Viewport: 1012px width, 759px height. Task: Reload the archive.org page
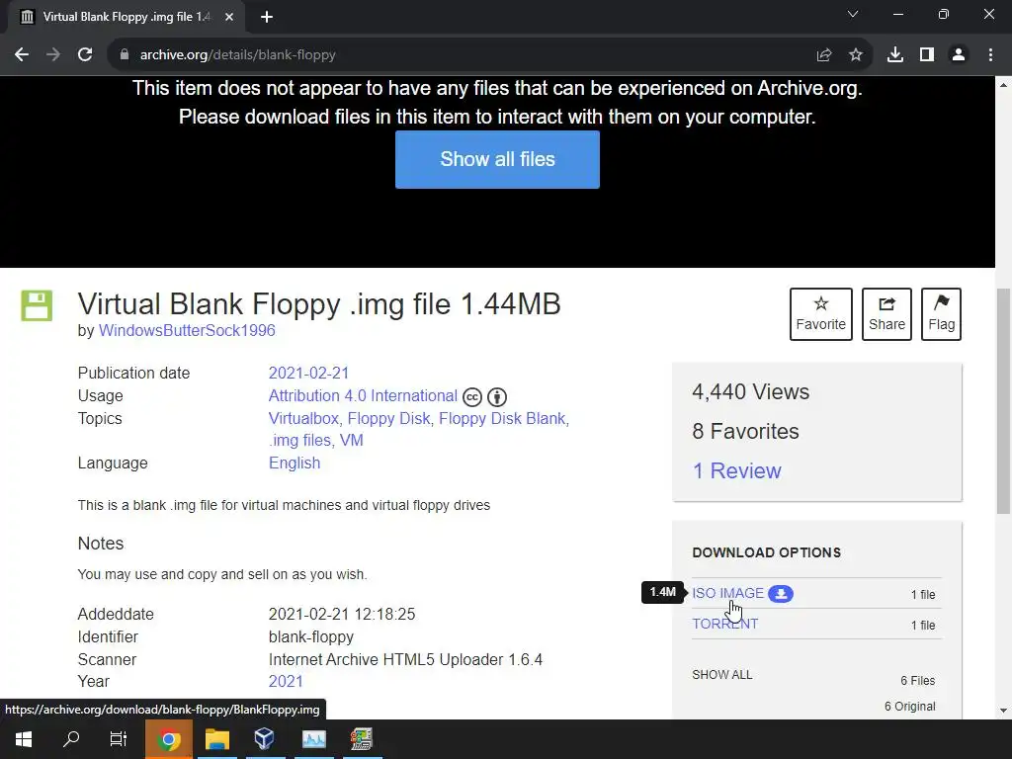(85, 55)
